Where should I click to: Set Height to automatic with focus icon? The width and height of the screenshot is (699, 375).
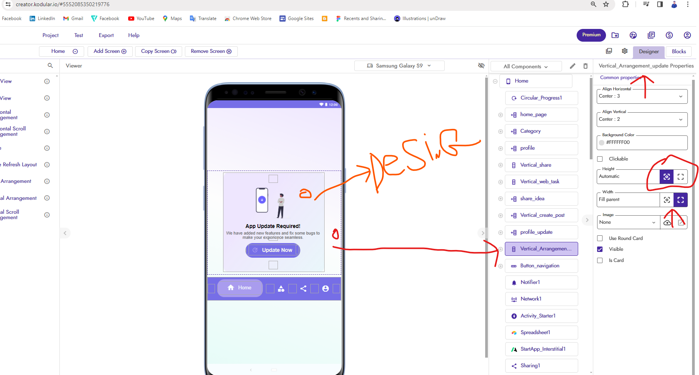667,177
